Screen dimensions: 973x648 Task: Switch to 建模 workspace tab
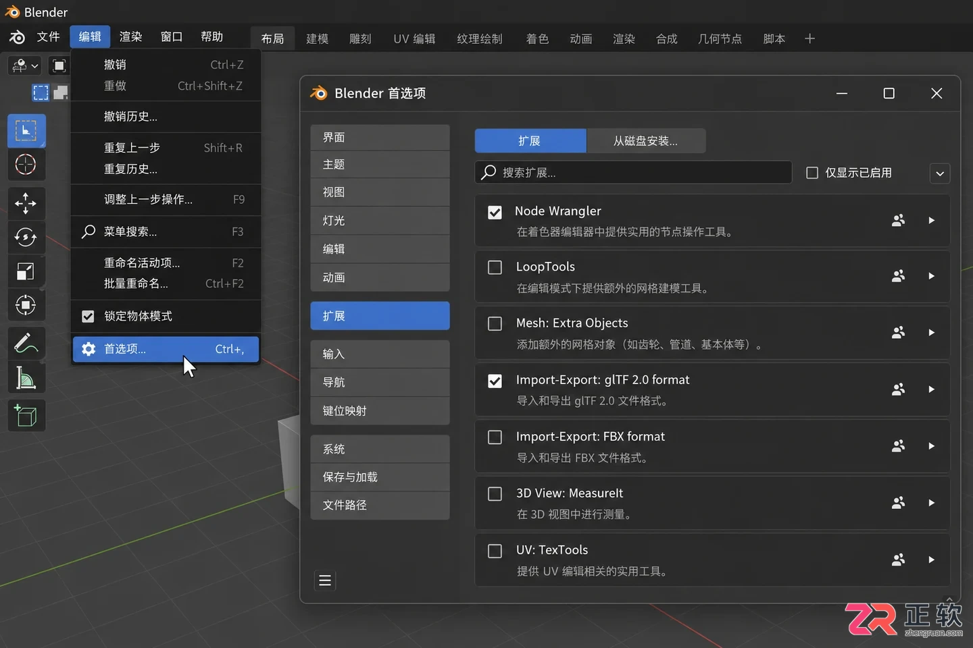317,38
